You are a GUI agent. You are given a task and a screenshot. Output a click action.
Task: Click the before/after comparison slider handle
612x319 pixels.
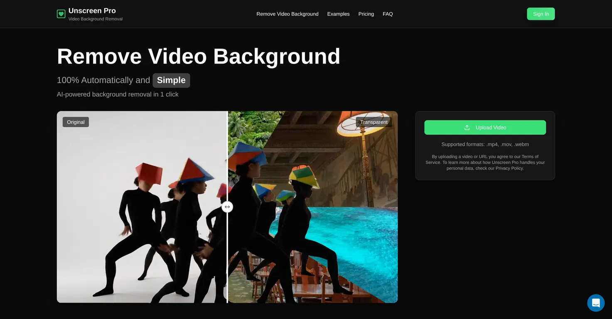click(x=227, y=207)
